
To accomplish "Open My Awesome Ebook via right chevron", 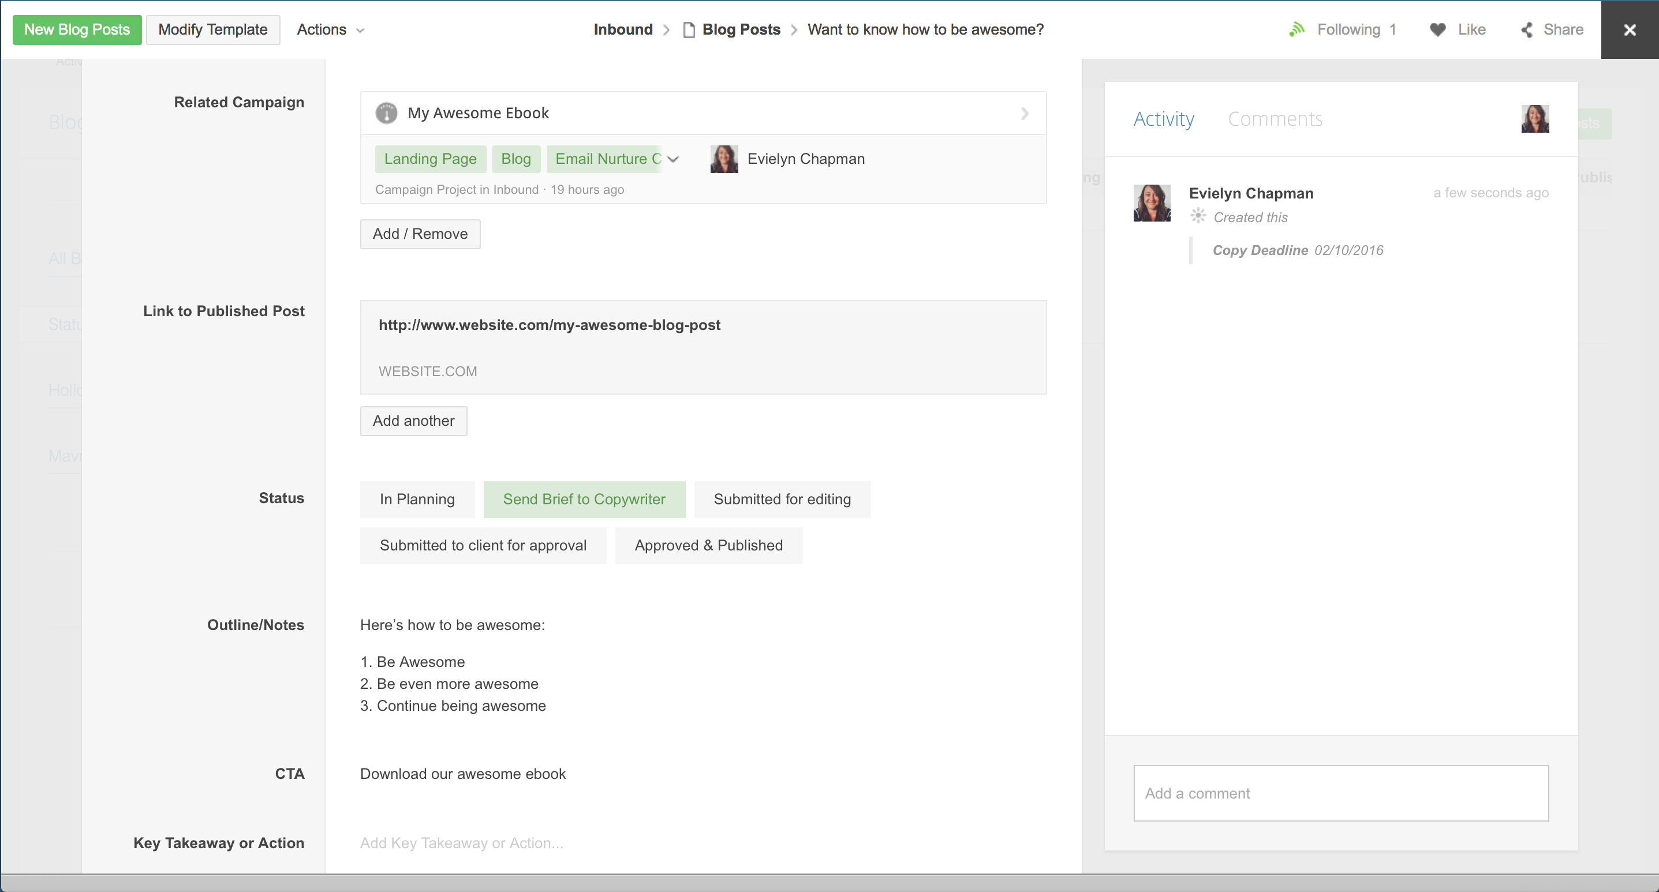I will [x=1025, y=113].
